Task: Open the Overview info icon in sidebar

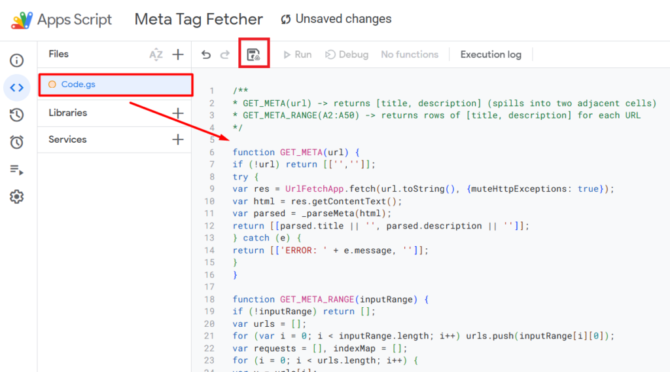Action: [16, 60]
